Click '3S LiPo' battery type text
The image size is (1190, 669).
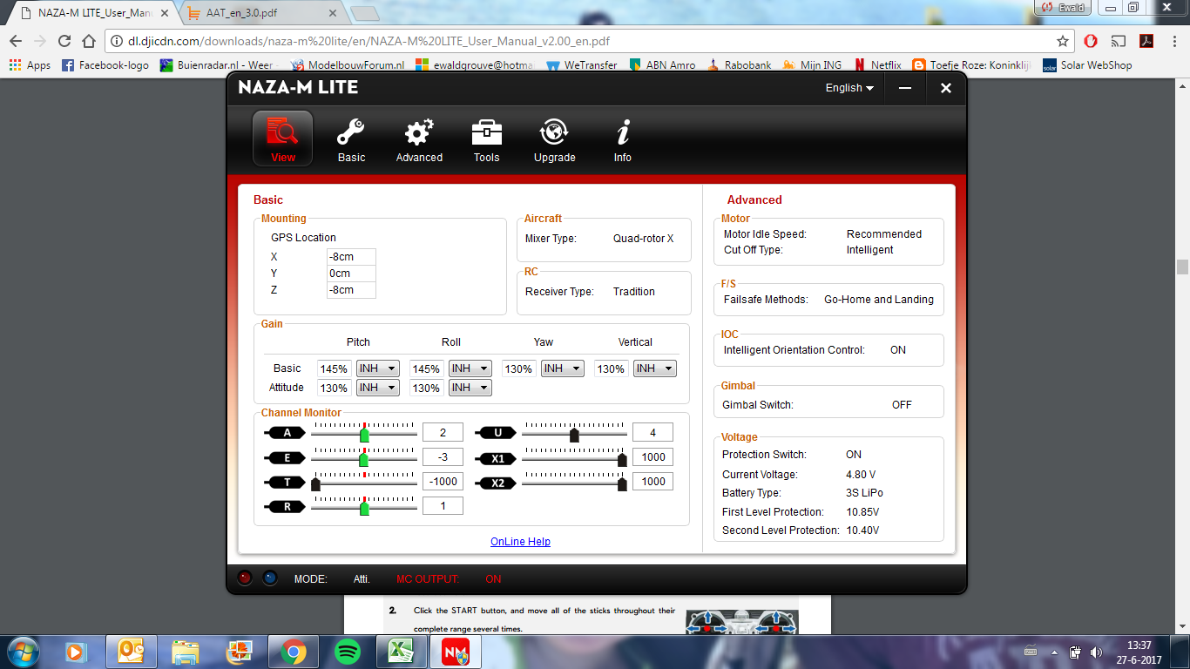864,493
